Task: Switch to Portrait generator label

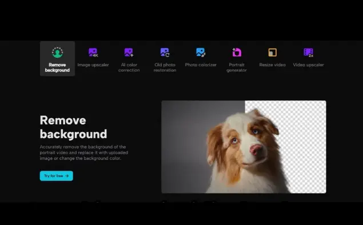Action: pyautogui.click(x=237, y=67)
